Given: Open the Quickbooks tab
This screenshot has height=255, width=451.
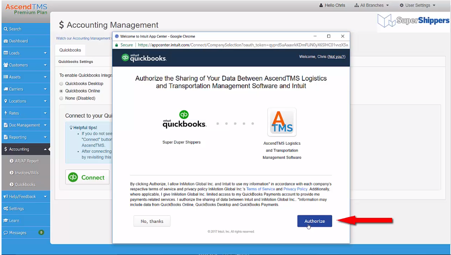Looking at the screenshot, I should [70, 50].
